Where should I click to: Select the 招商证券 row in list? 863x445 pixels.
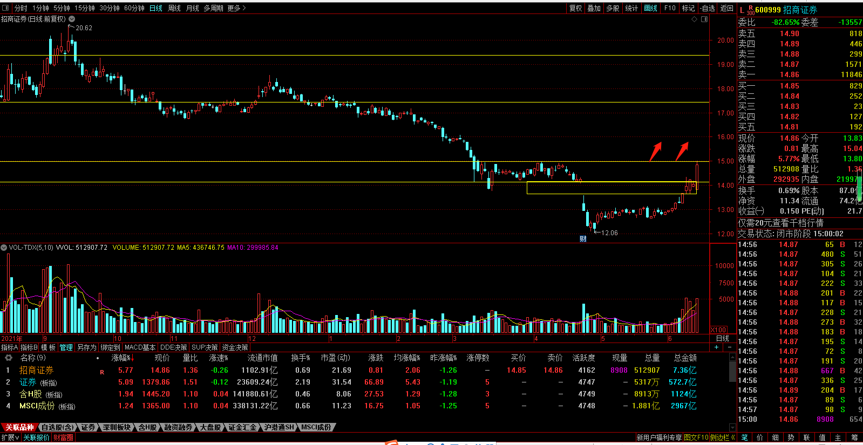click(x=364, y=371)
